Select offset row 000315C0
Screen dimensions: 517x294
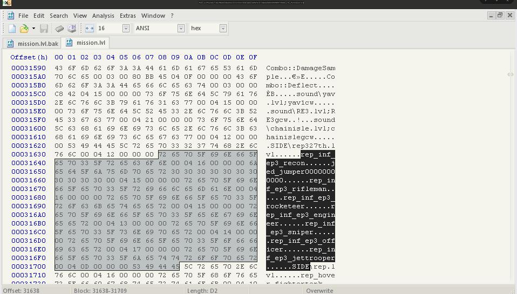[29, 94]
